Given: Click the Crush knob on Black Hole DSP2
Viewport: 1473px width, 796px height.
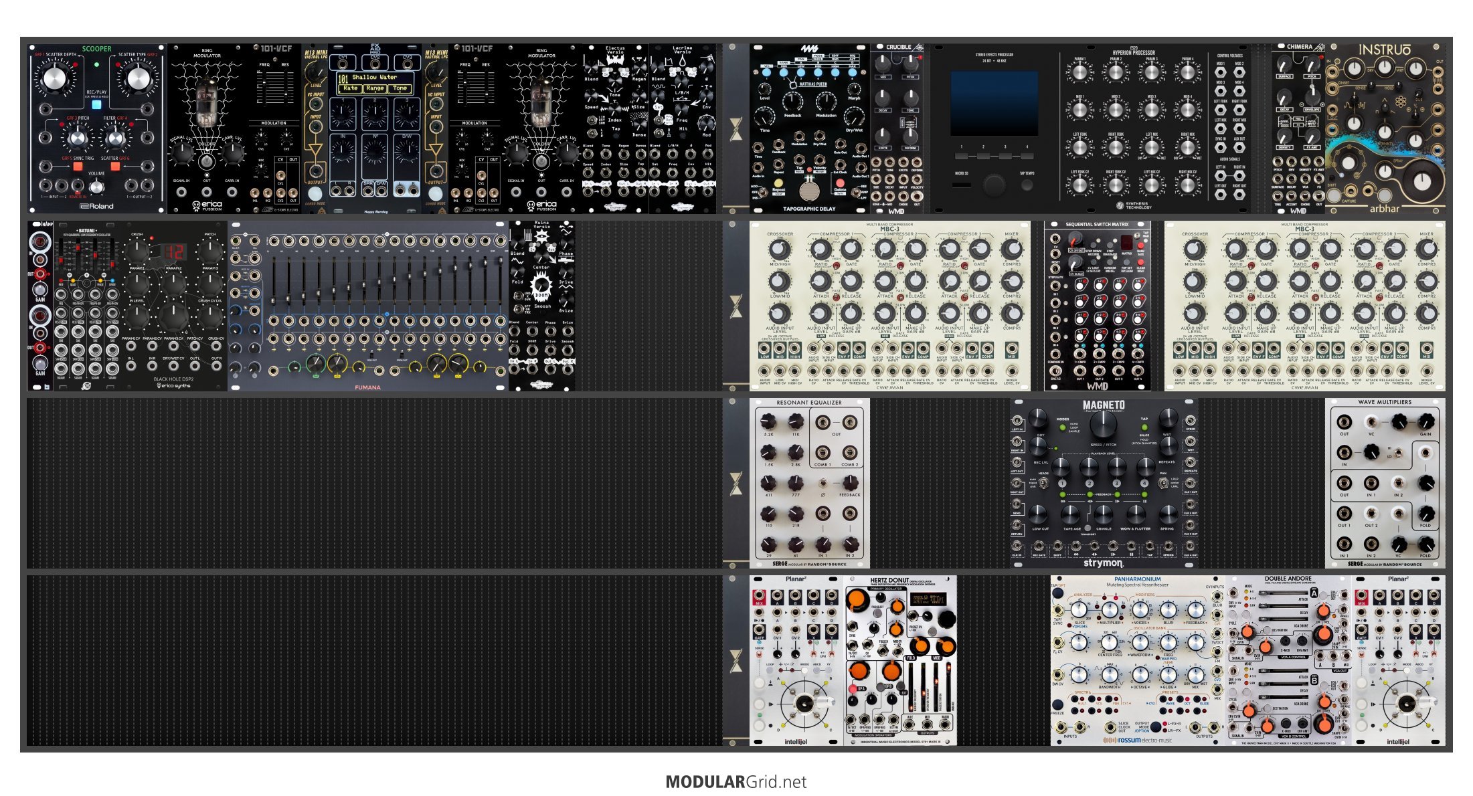Looking at the screenshot, I should point(137,251).
